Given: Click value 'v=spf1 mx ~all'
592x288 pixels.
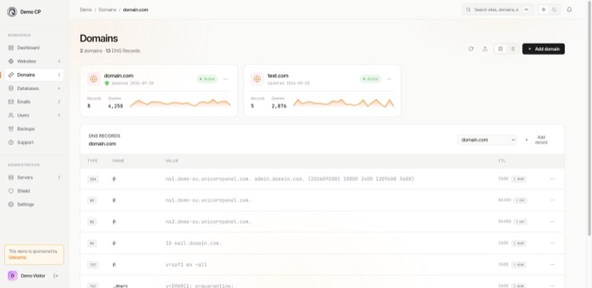Looking at the screenshot, I should click(186, 265).
